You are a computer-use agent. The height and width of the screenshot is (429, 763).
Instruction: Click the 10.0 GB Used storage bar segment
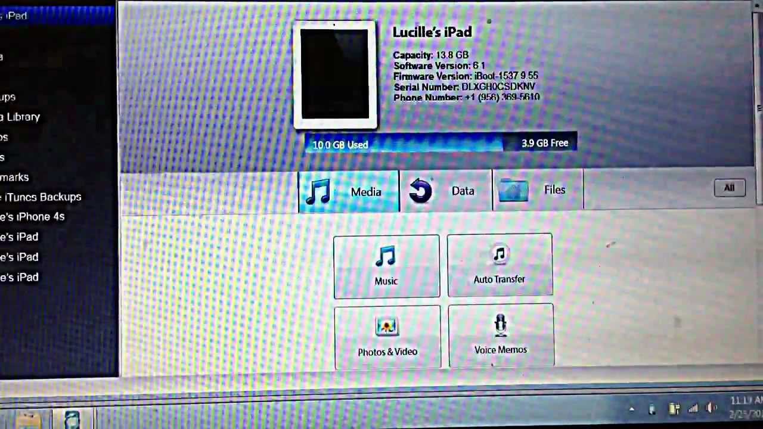coord(404,144)
